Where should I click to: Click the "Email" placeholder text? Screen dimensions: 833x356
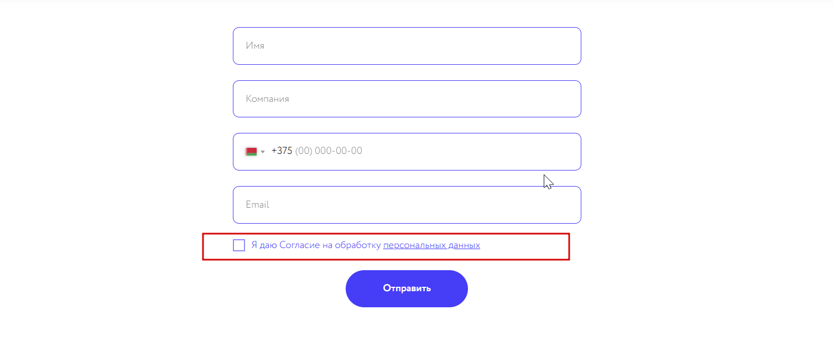pos(258,205)
